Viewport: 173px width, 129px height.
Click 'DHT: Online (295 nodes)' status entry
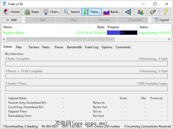[103, 126]
